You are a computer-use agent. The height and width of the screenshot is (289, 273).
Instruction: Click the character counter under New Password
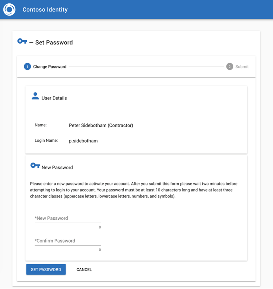click(100, 228)
